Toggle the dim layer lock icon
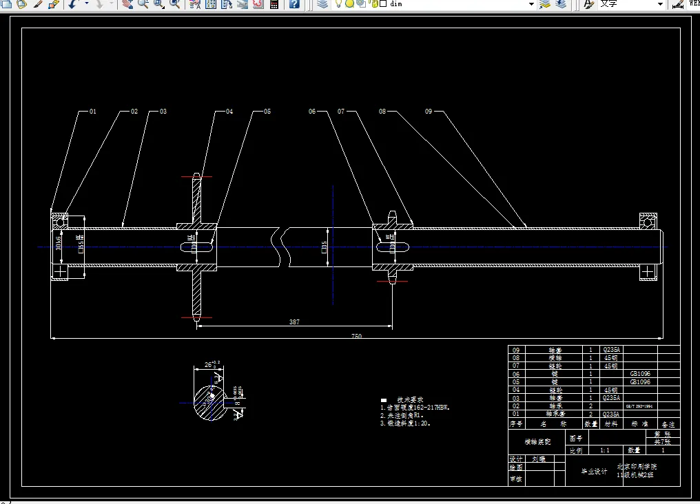700x504 pixels. coord(372,4)
